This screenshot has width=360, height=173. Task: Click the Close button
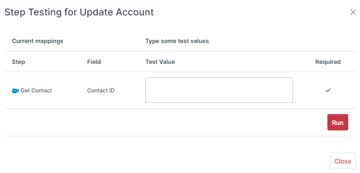[x=343, y=161]
